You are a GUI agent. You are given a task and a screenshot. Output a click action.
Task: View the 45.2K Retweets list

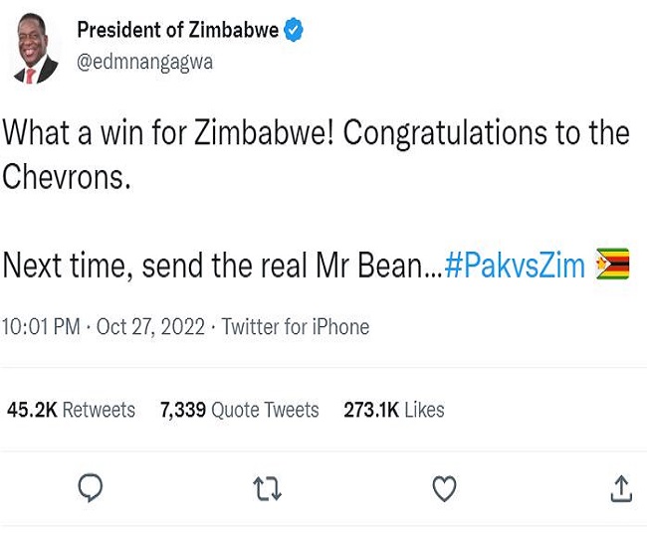[71, 410]
